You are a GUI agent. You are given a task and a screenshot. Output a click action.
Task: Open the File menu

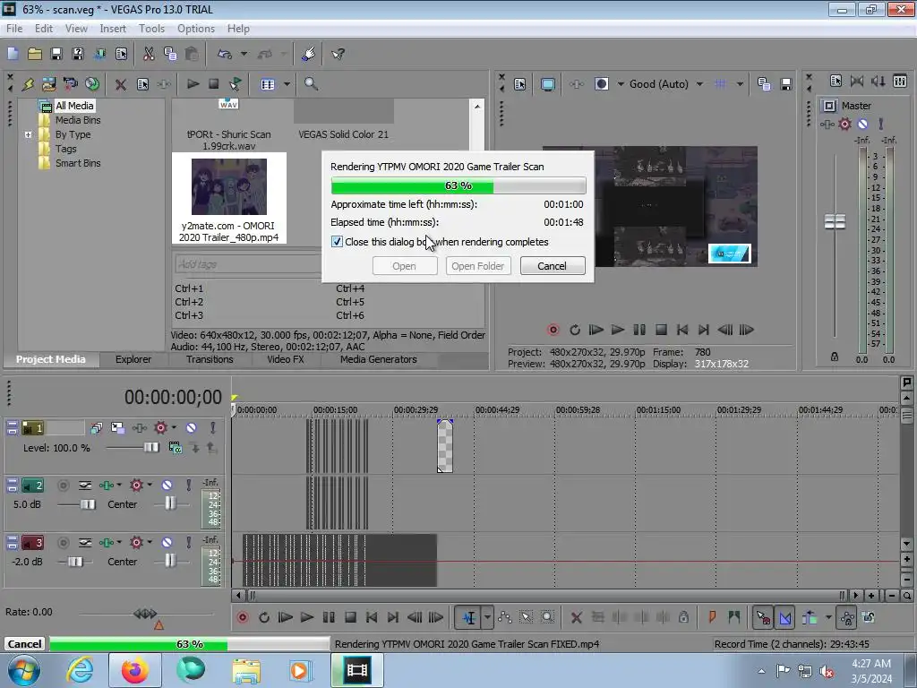point(14,29)
